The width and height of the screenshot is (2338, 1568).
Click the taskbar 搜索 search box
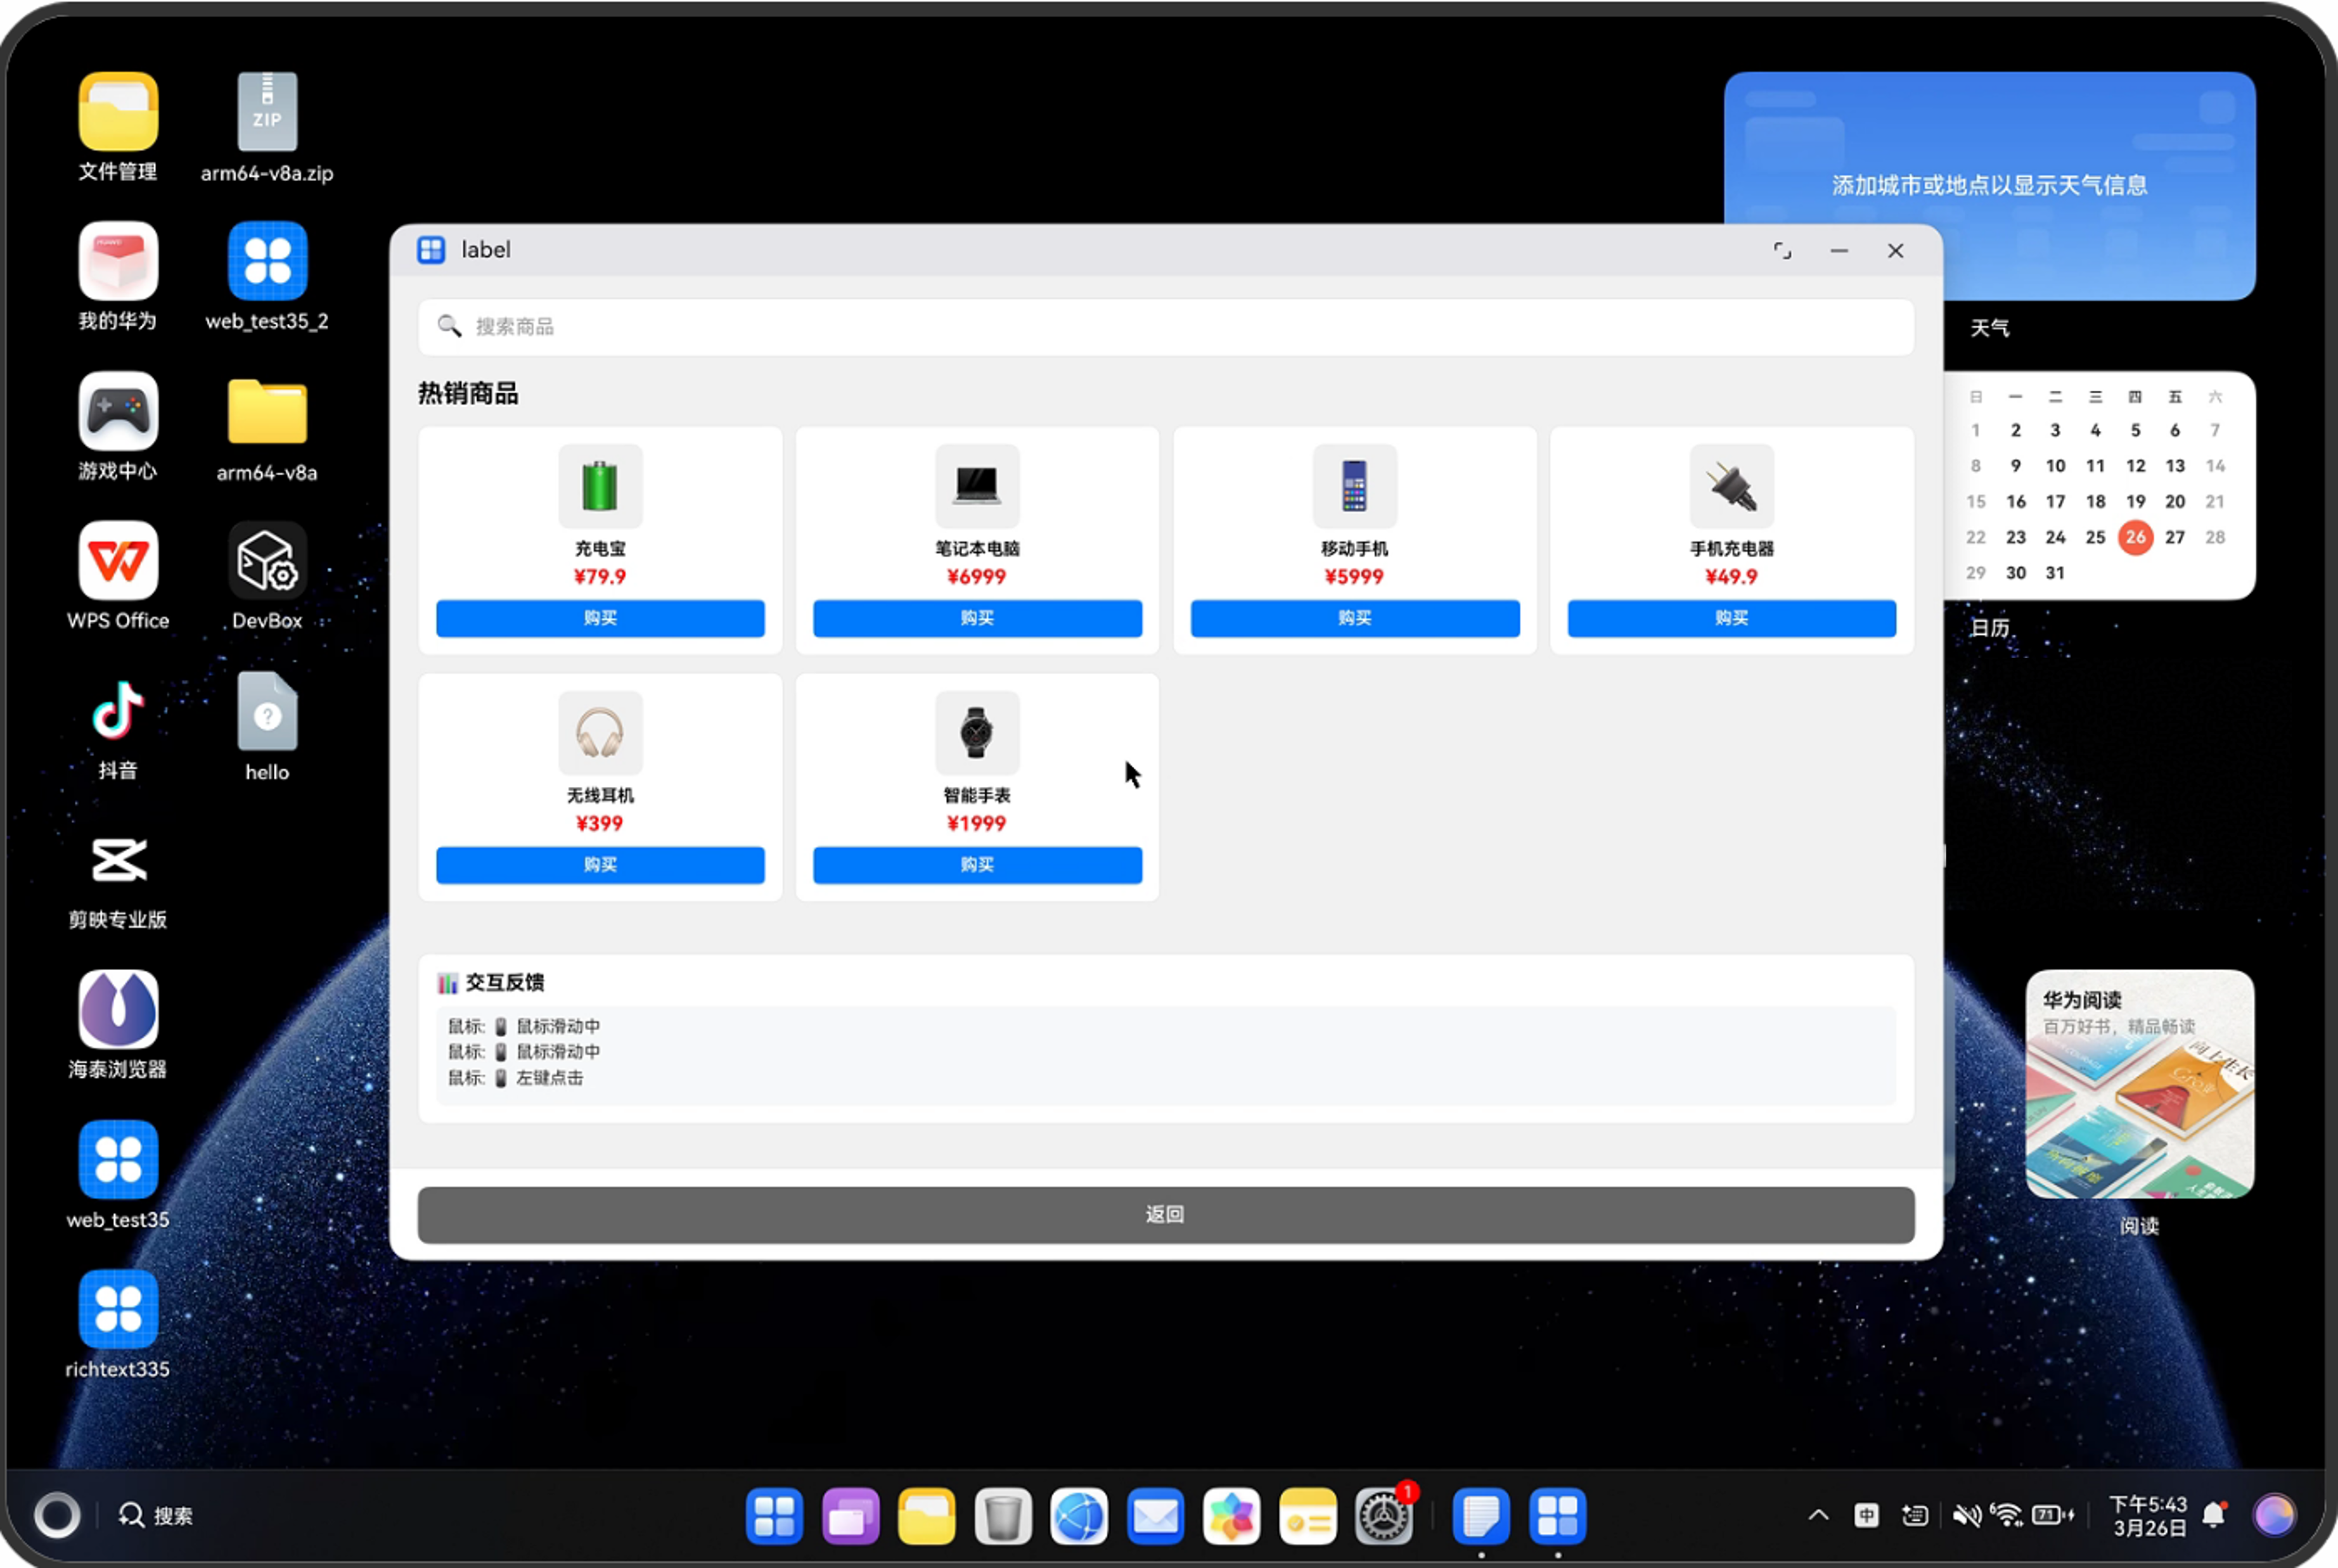[157, 1516]
